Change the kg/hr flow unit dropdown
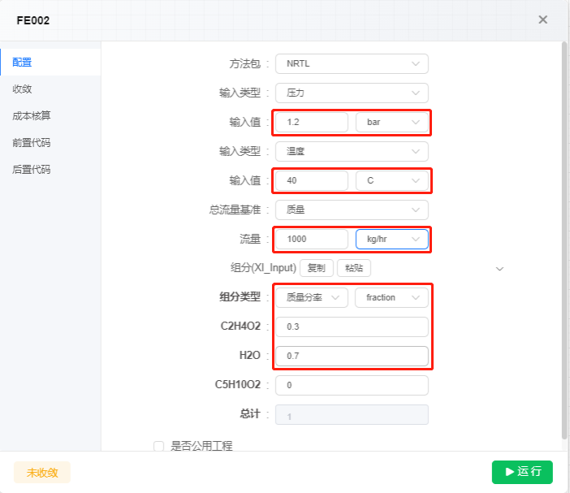Viewport: 570px width, 493px height. [x=392, y=240]
